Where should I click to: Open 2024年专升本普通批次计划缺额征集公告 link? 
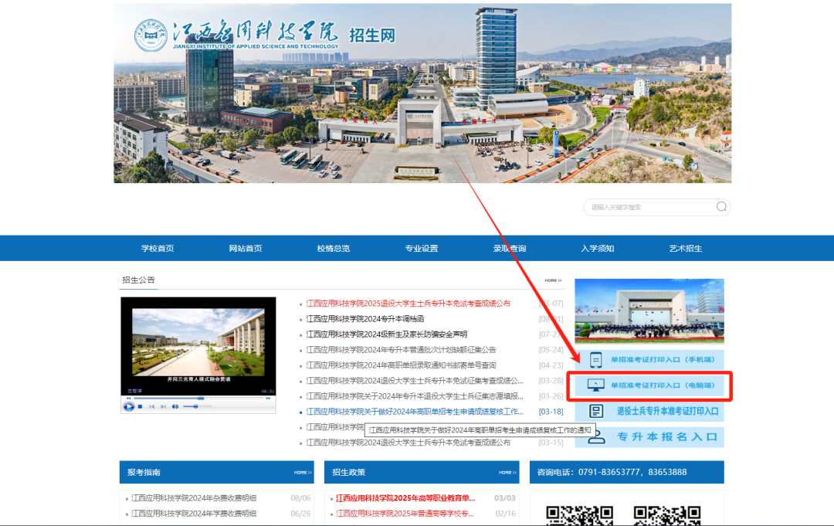(401, 349)
